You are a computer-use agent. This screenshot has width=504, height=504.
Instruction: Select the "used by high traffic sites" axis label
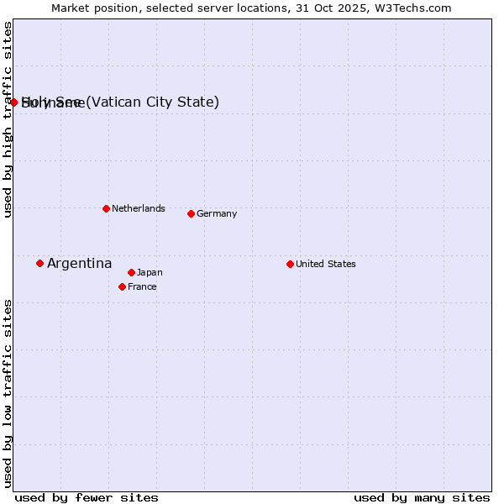click(x=8, y=119)
